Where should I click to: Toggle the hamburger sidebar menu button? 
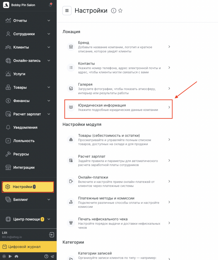click(x=67, y=11)
